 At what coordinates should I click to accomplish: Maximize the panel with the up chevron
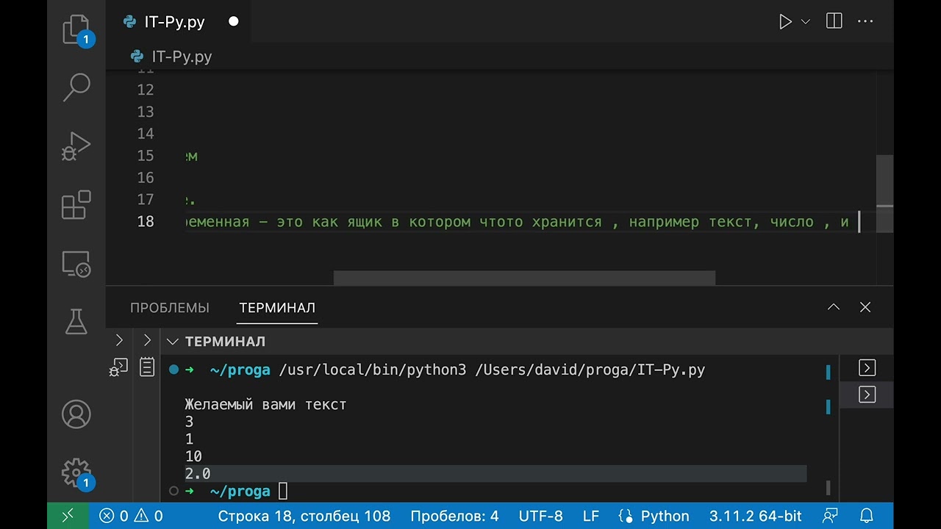point(834,307)
